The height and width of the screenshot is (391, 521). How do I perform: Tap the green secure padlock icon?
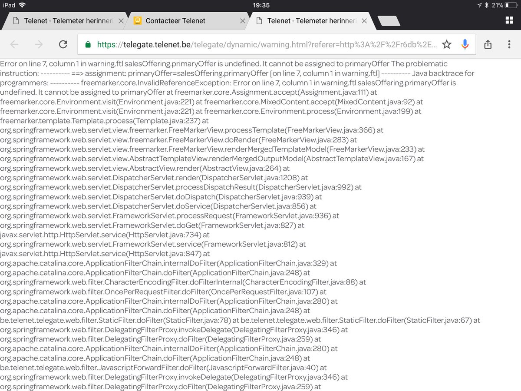tap(88, 44)
